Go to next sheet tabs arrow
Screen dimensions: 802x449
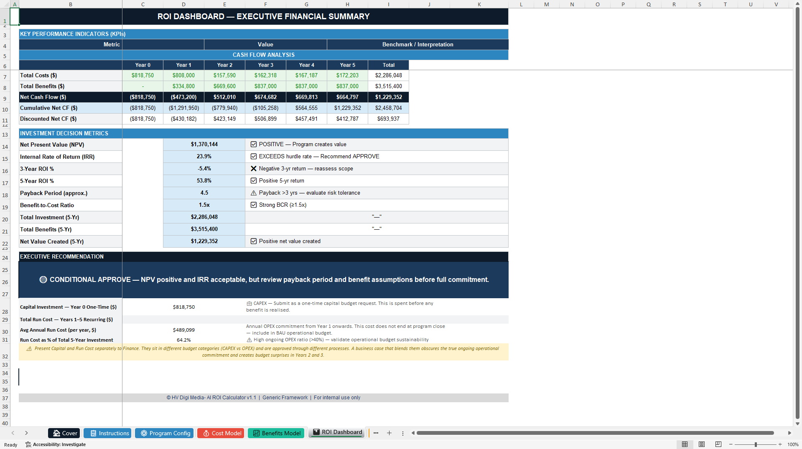point(26,433)
